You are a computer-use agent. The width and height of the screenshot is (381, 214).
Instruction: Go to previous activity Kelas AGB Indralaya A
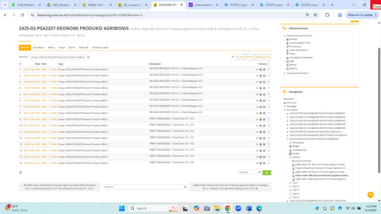[x=60, y=187]
